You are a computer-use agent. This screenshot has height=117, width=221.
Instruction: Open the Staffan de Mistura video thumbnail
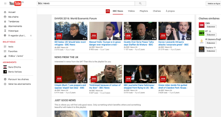140,31
